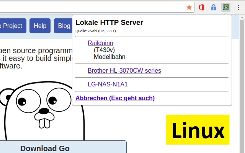Click the scrollbar up arrow

(x=242, y=18)
